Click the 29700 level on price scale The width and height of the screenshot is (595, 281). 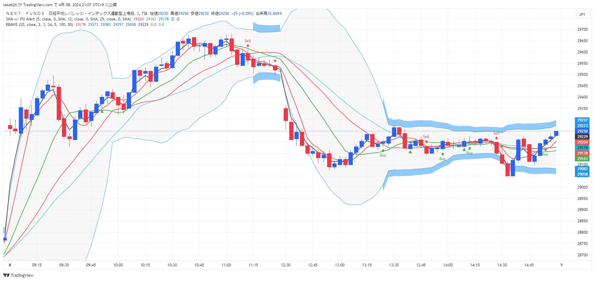(582, 29)
